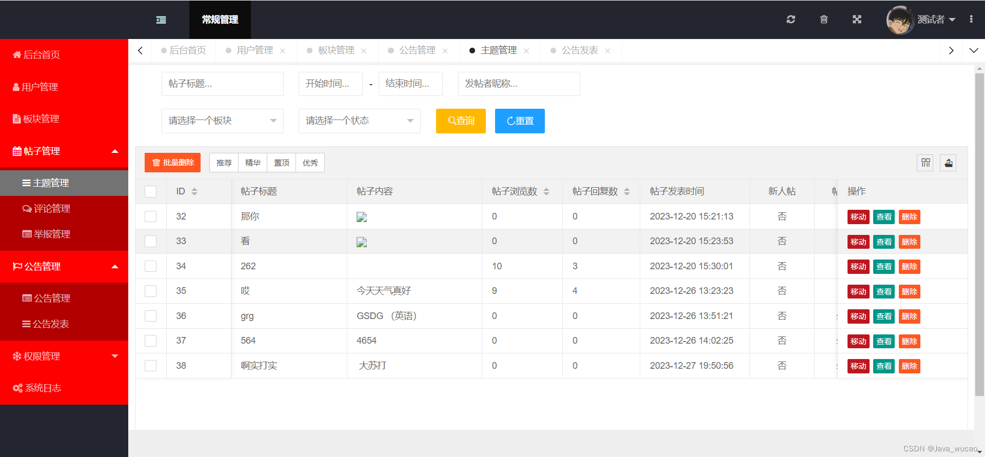Close the 板块管理 tab
This screenshot has width=985, height=457.
click(364, 51)
